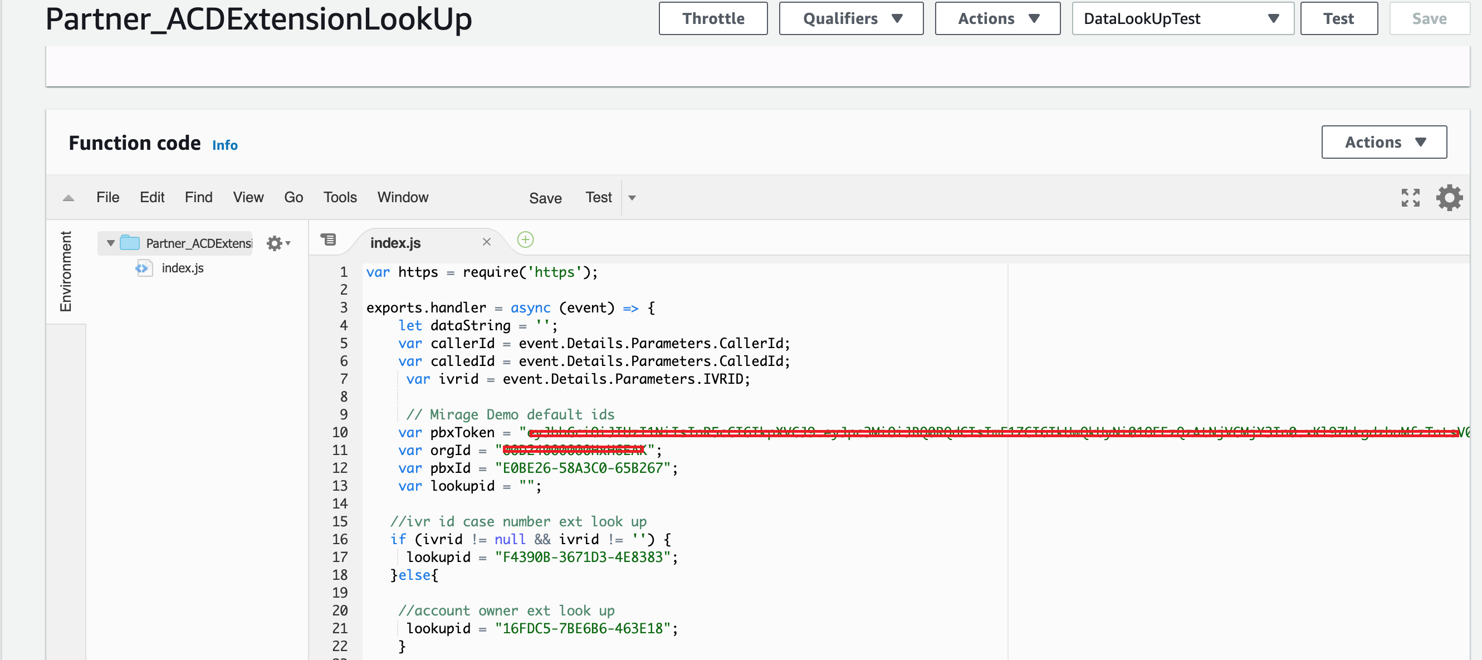This screenshot has height=660, width=1482.
Task: Open View menu
Action: point(248,197)
